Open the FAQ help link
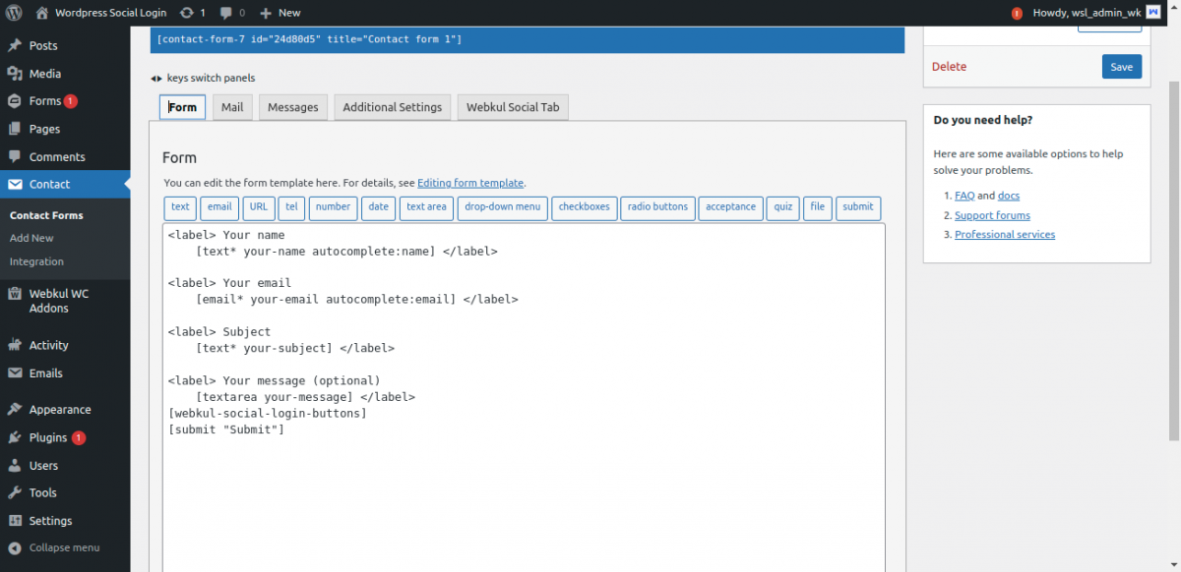The height and width of the screenshot is (572, 1181). click(x=964, y=196)
